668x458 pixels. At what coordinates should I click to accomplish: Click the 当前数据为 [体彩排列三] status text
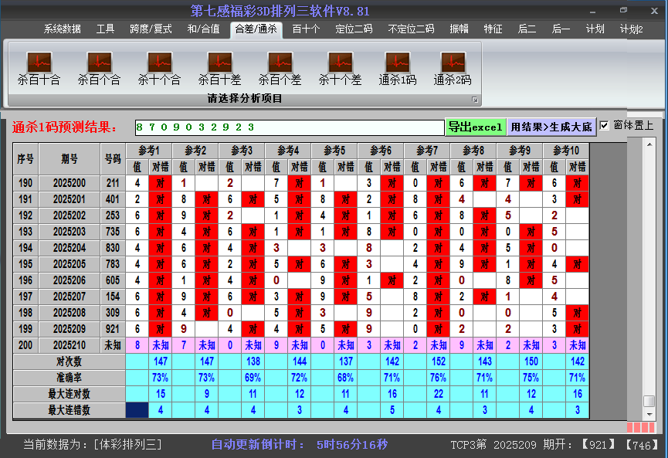93,445
